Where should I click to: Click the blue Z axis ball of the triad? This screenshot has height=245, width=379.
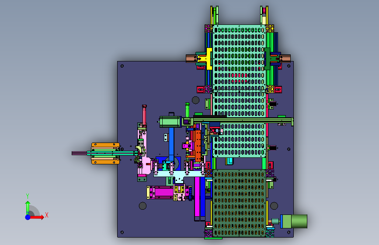tap(28, 217)
